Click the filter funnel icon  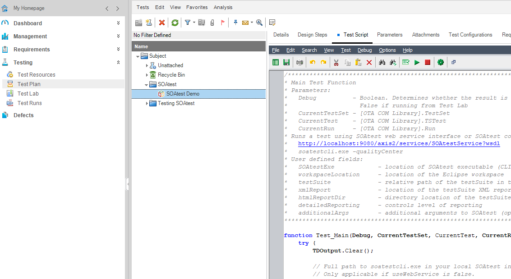tap(188, 23)
